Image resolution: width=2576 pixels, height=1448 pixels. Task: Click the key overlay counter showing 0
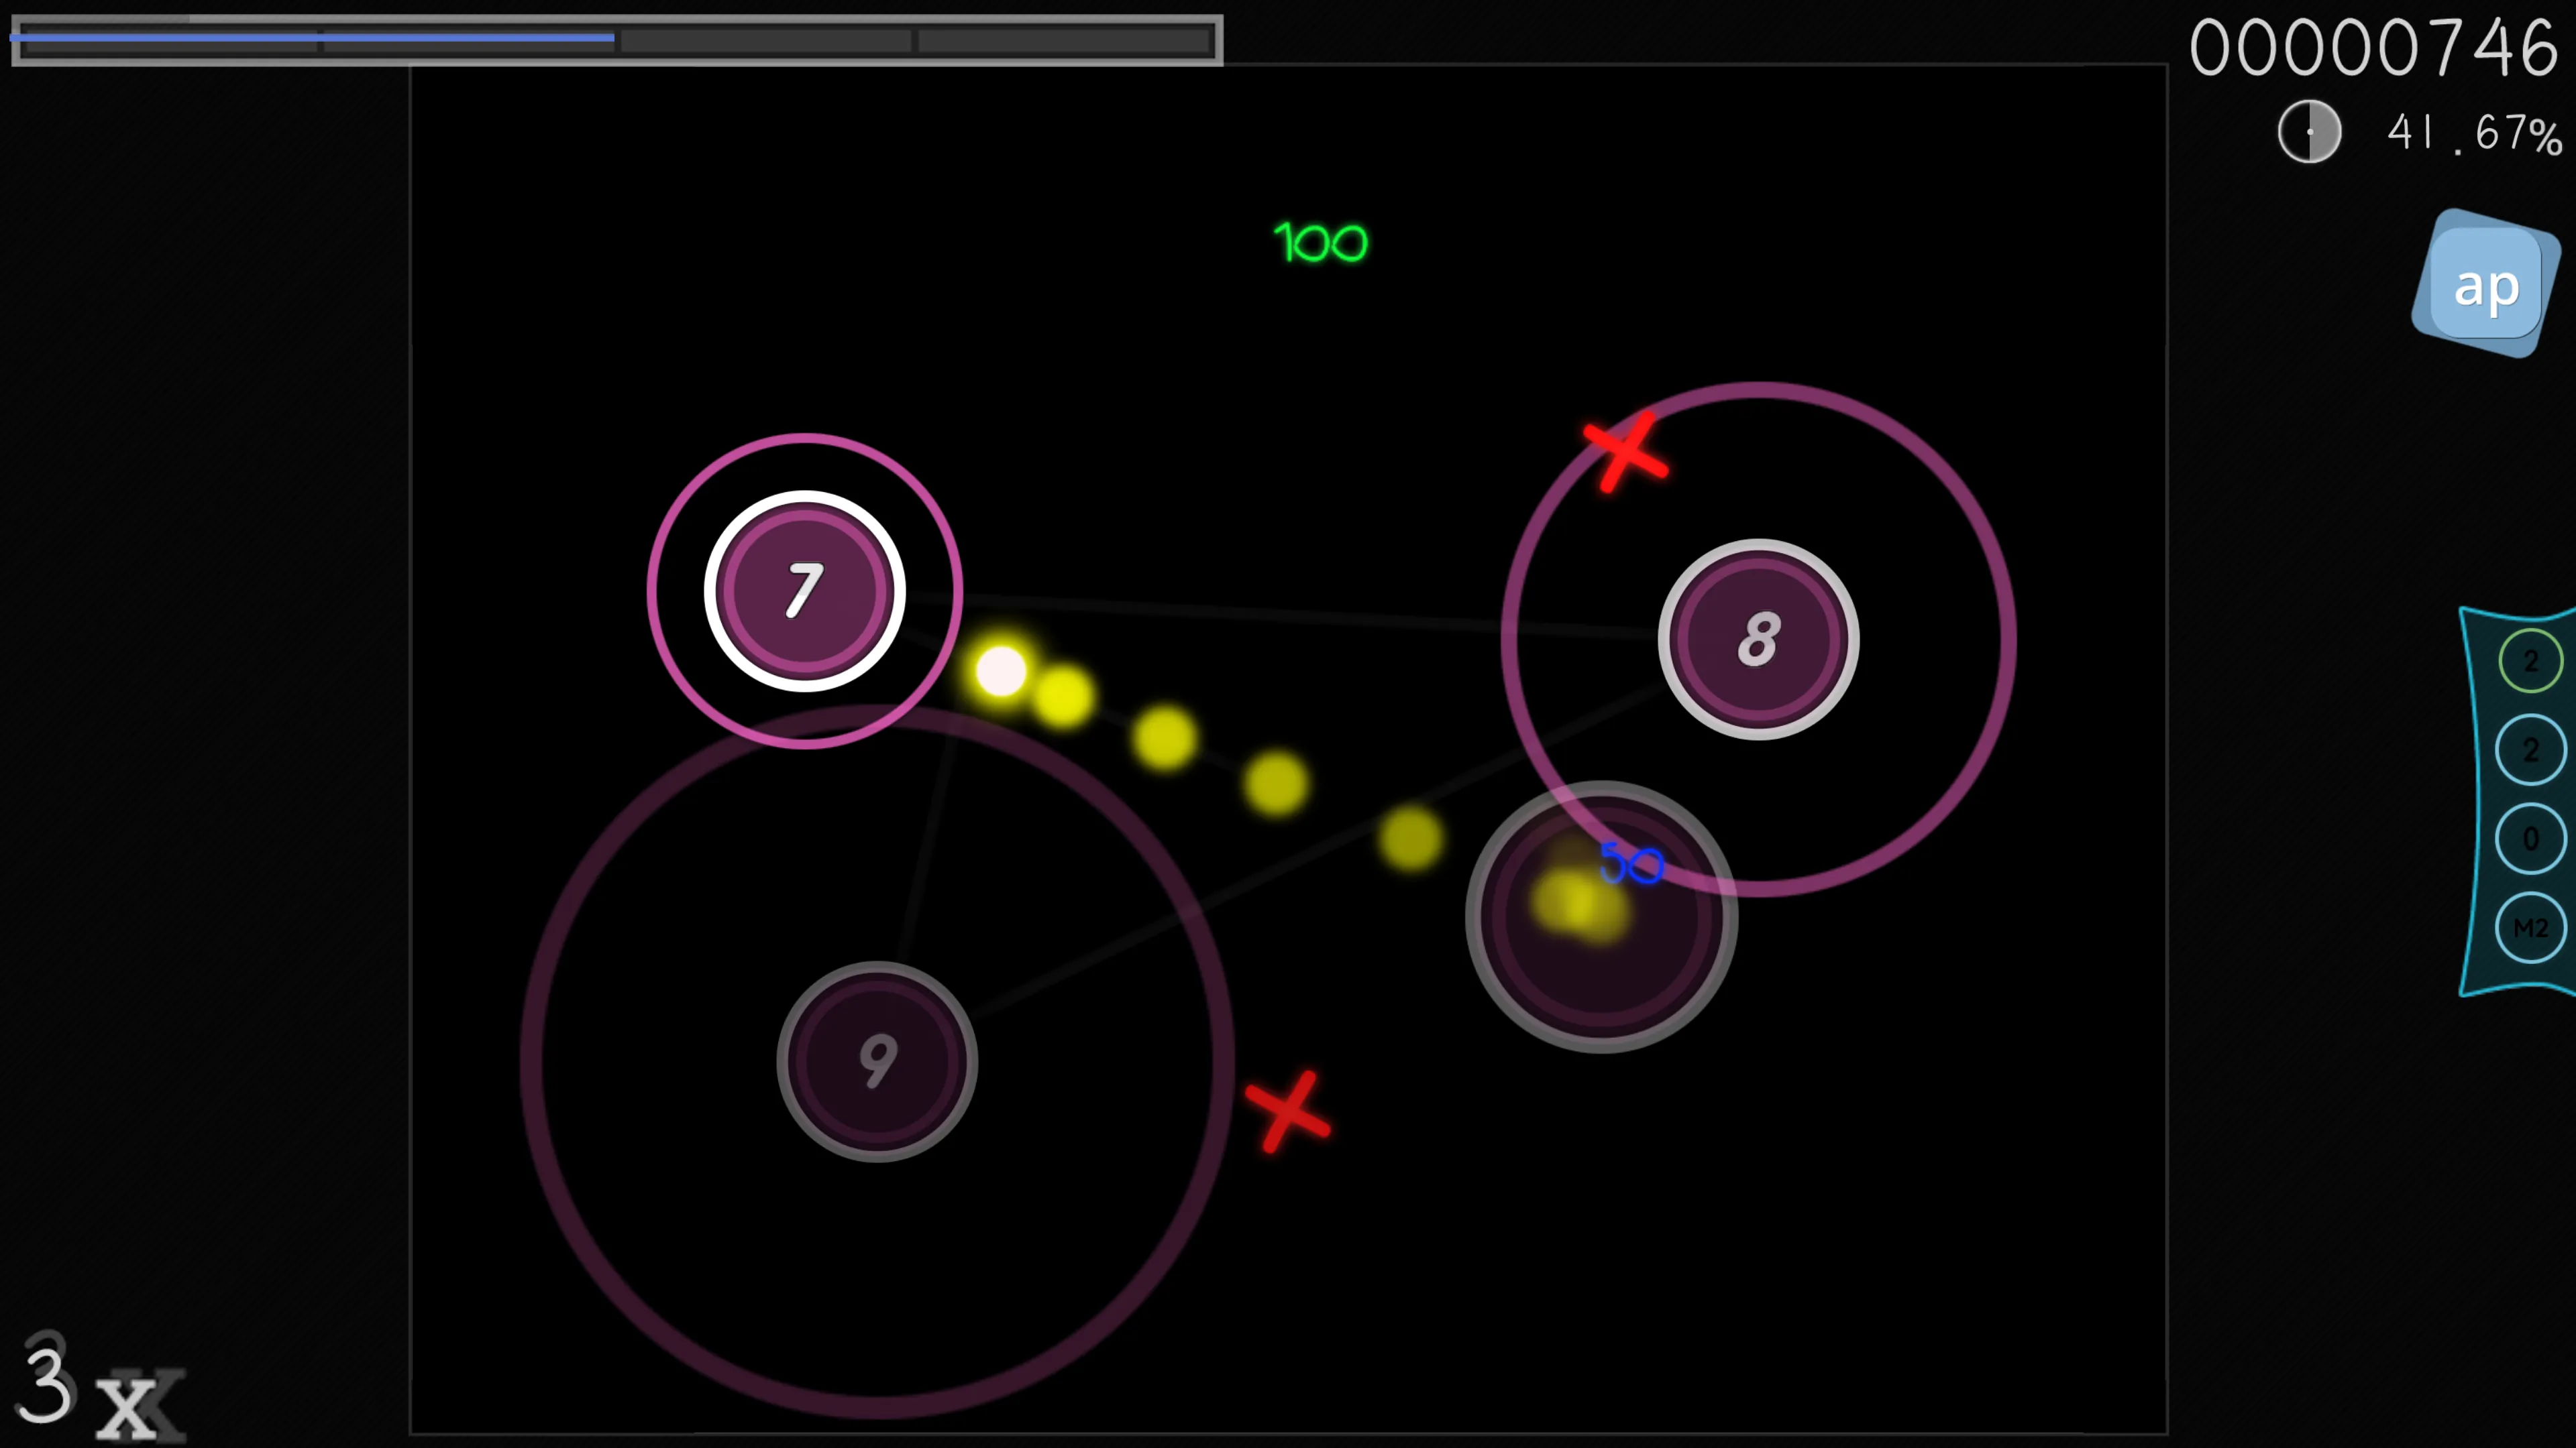tap(2530, 839)
